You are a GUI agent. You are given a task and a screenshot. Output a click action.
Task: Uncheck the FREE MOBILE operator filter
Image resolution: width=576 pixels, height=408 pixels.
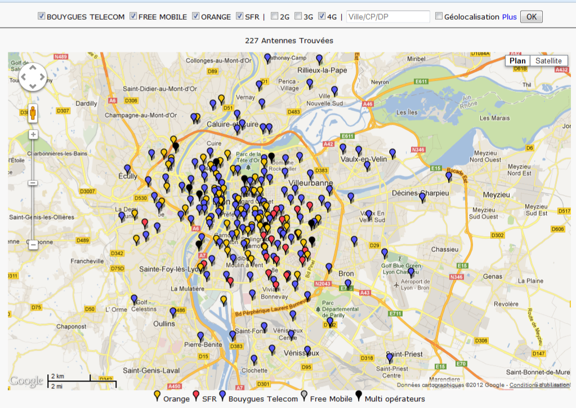(x=133, y=16)
